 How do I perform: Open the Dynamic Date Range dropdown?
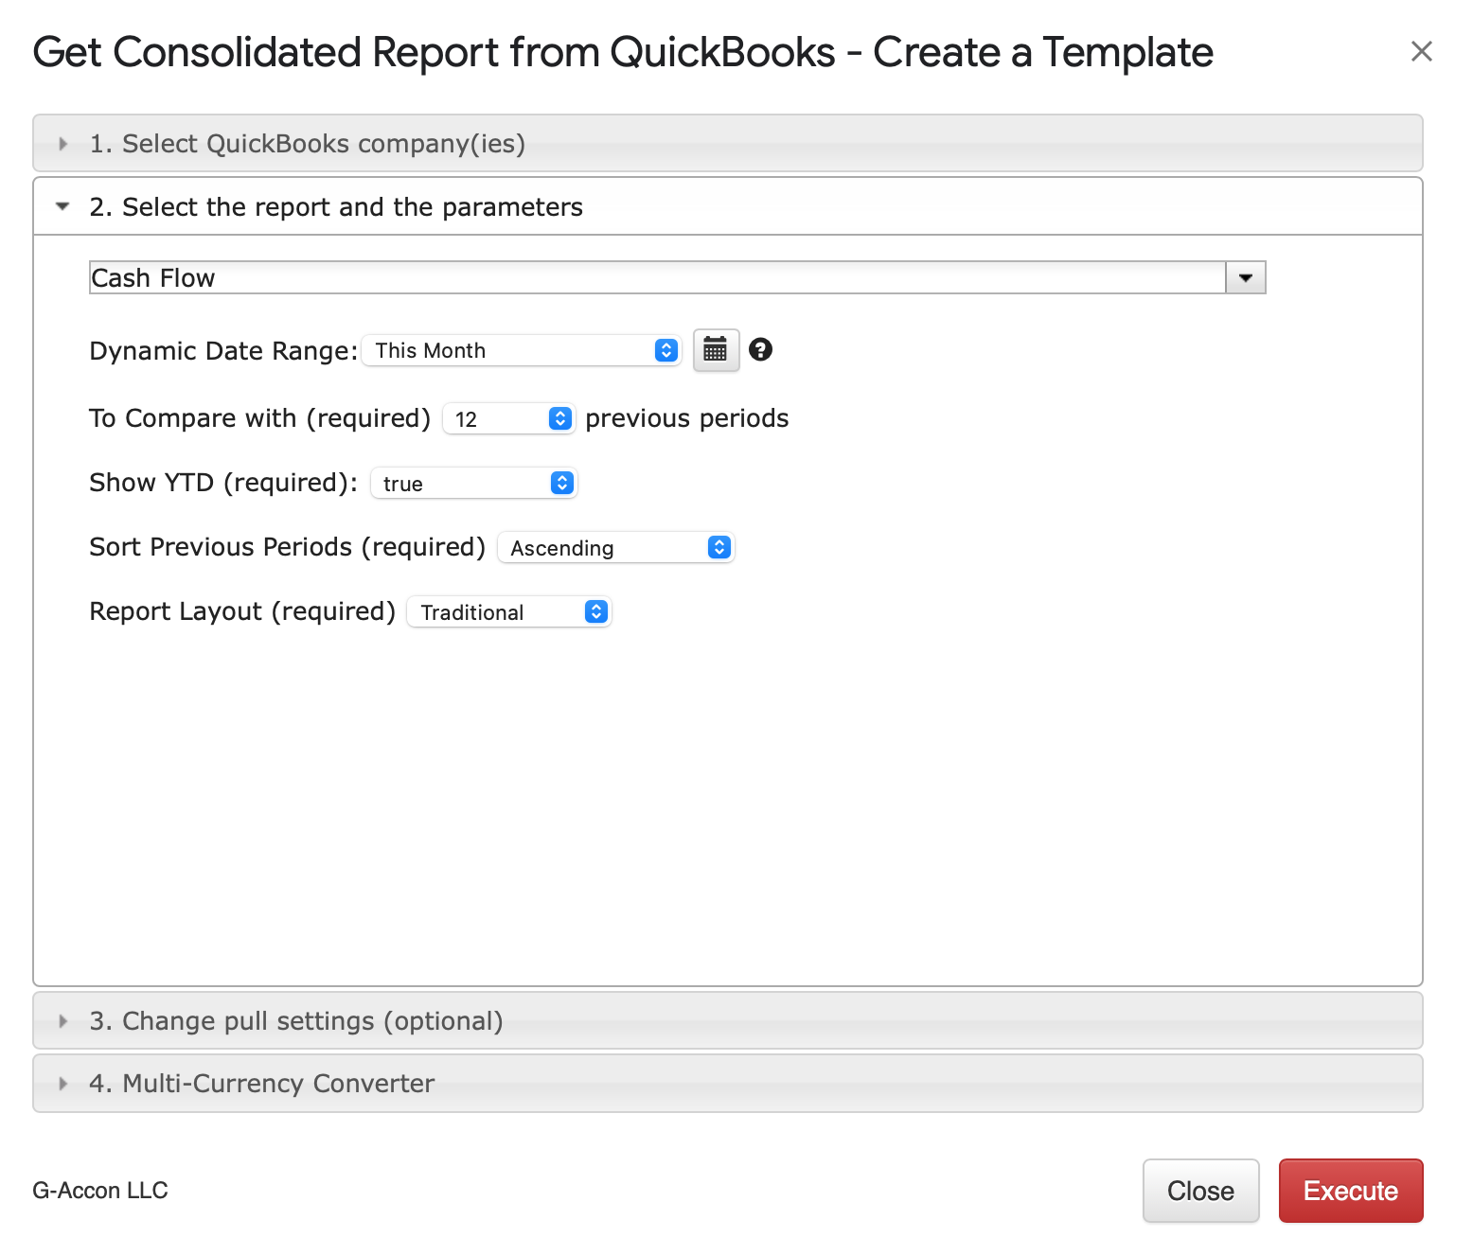[522, 350]
